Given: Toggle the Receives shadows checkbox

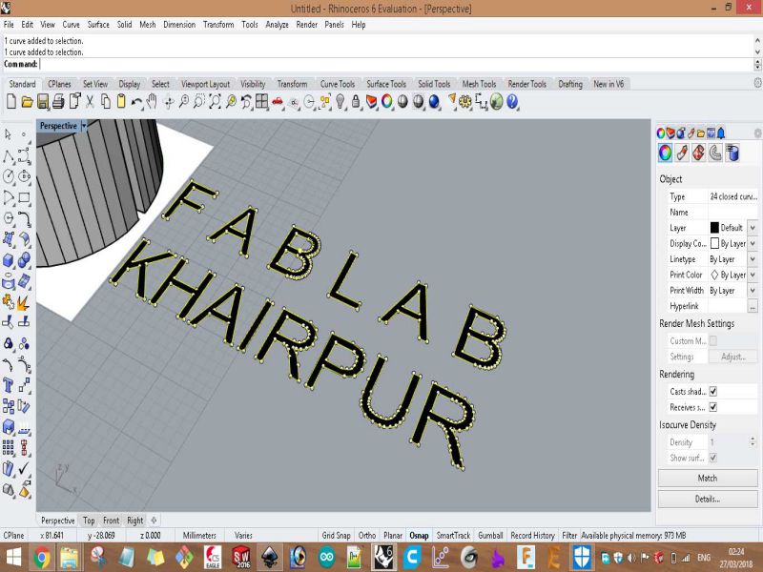Looking at the screenshot, I should [712, 407].
